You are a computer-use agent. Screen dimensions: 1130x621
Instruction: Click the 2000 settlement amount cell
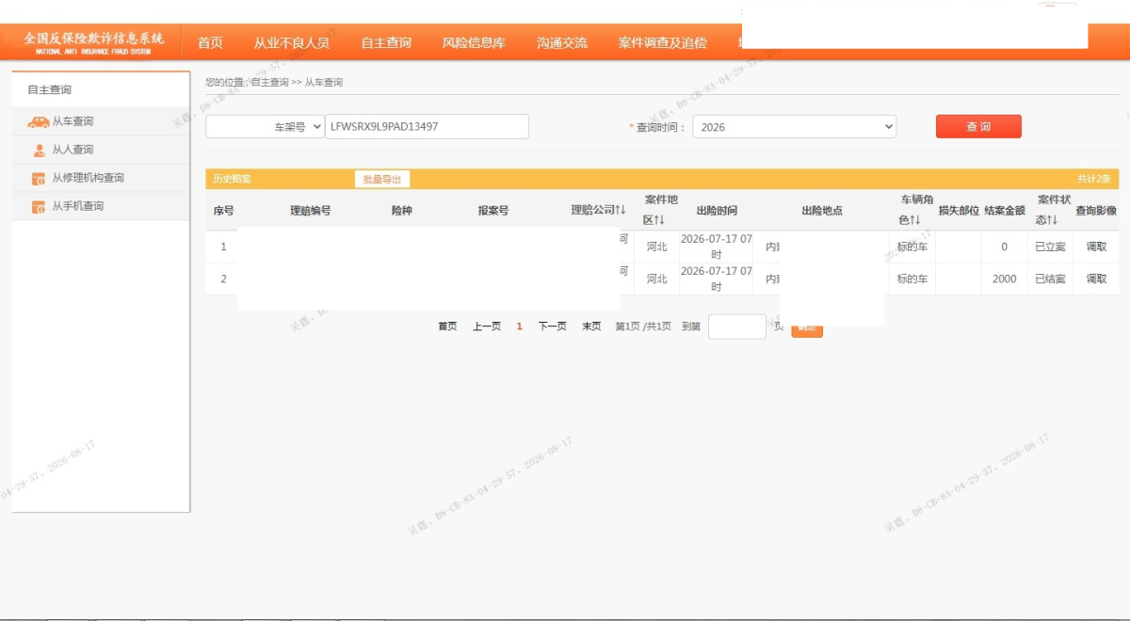point(1004,279)
